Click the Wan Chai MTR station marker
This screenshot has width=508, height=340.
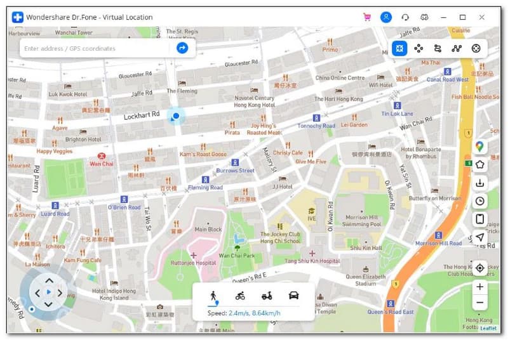[x=102, y=156]
